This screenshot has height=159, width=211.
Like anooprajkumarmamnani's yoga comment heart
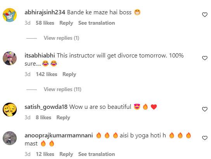(x=205, y=138)
